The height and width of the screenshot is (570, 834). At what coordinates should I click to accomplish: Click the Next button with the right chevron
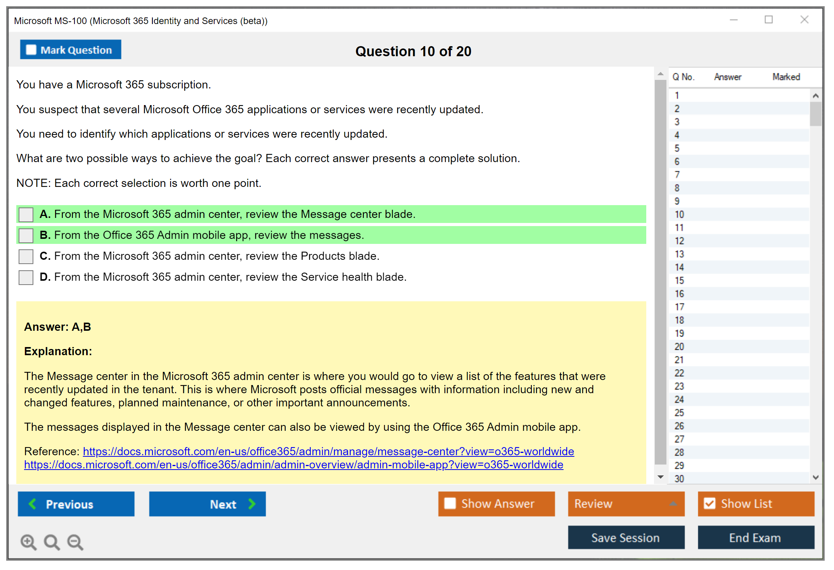(207, 504)
